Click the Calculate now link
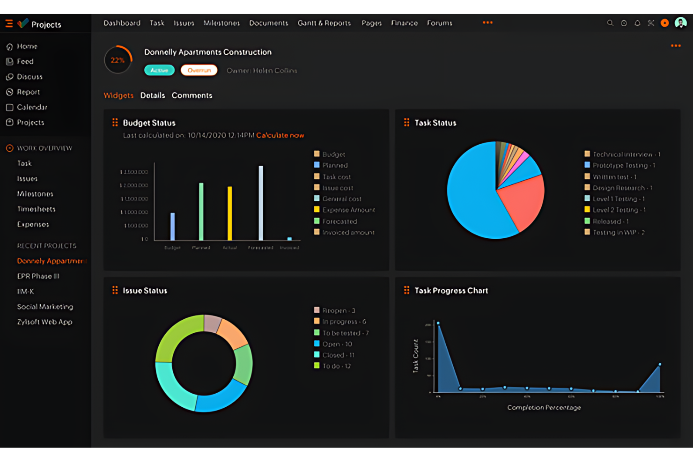 tap(280, 135)
